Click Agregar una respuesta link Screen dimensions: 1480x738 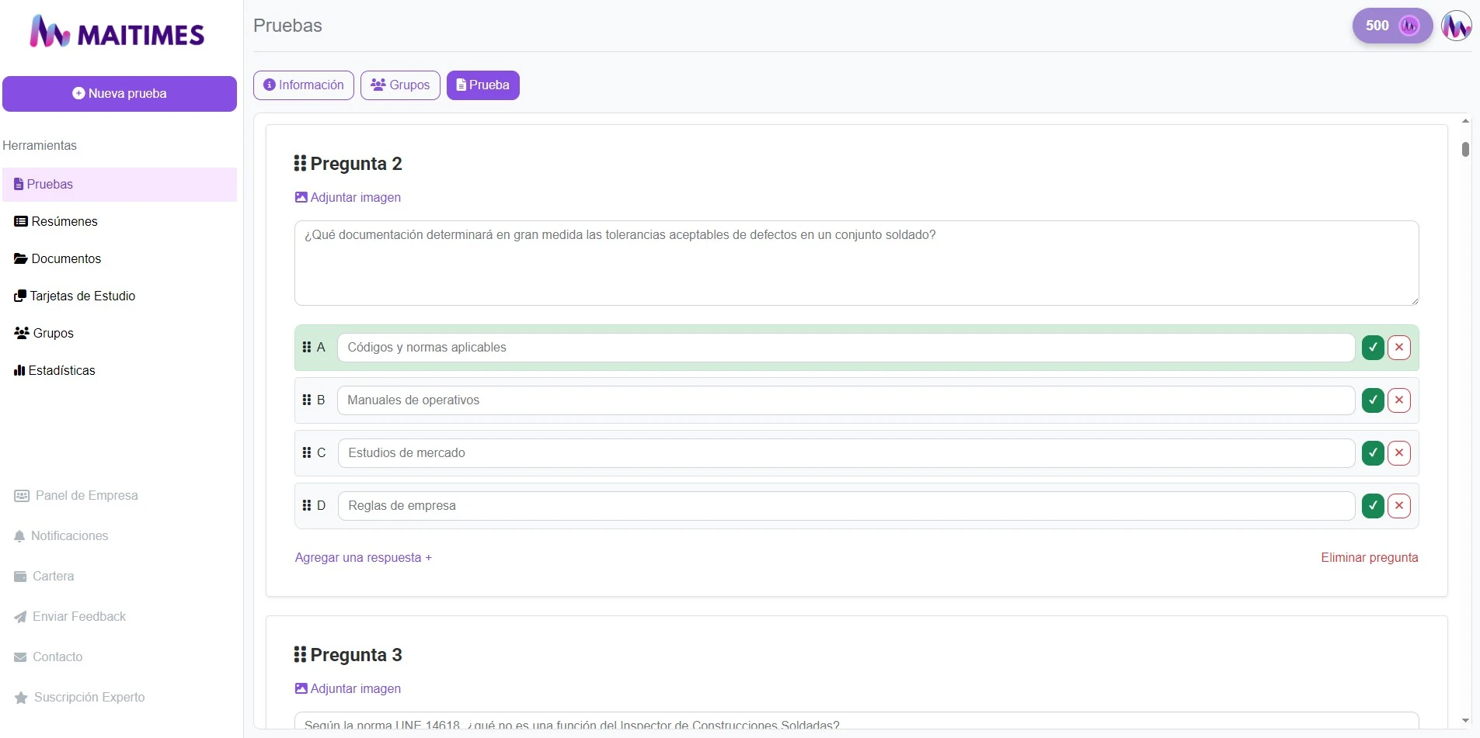point(363,558)
